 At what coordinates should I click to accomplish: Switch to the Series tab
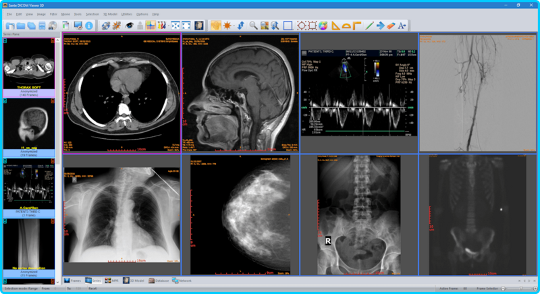coord(93,281)
